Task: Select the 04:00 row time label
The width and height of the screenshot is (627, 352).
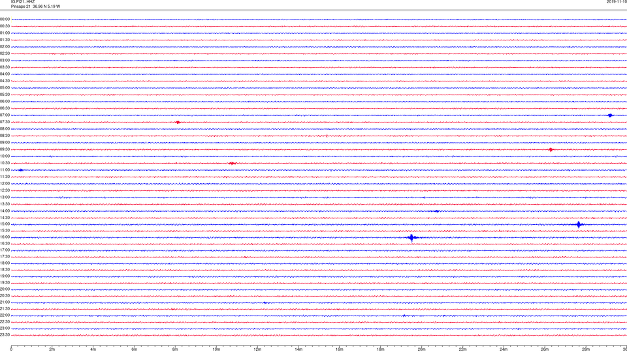Action: [x=5, y=74]
